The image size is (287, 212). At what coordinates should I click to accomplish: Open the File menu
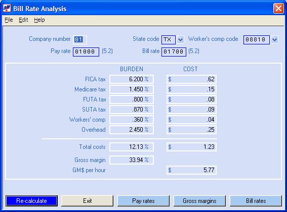click(x=9, y=20)
